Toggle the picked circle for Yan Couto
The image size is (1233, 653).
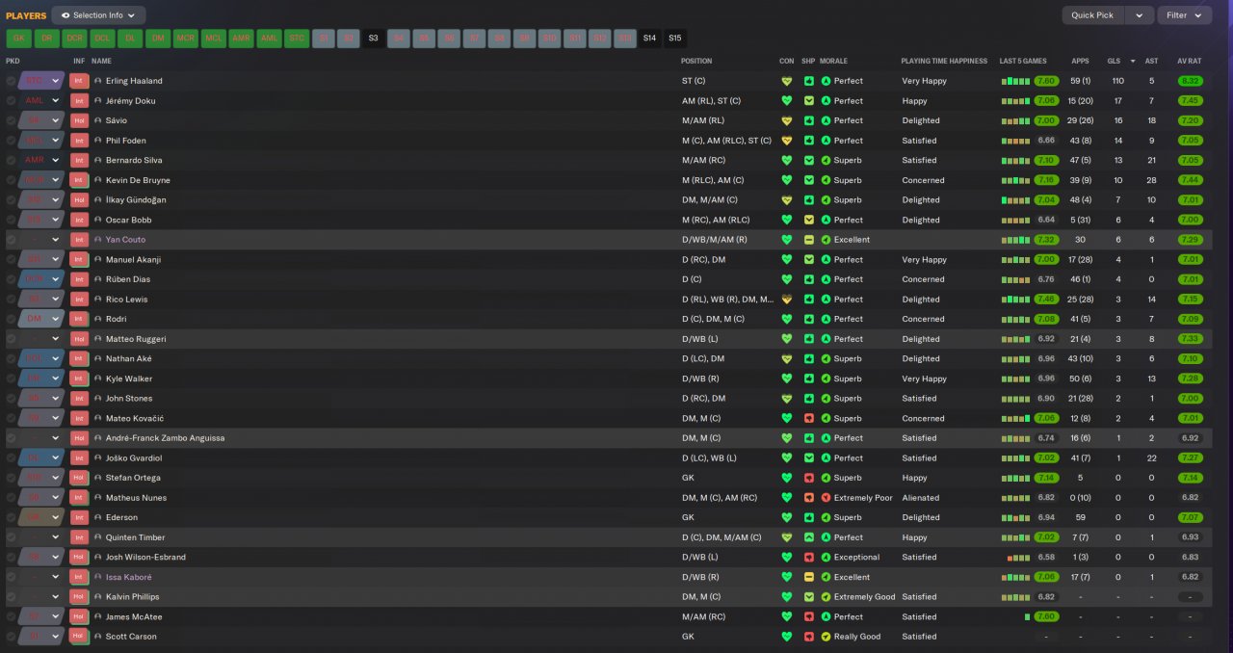(11, 240)
